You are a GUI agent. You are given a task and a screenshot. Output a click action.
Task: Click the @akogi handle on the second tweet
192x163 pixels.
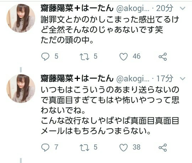(133, 79)
